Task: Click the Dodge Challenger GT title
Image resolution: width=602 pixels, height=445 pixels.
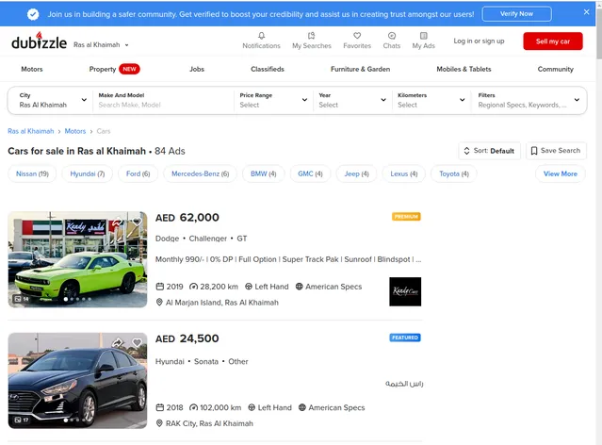Action: [x=201, y=239]
